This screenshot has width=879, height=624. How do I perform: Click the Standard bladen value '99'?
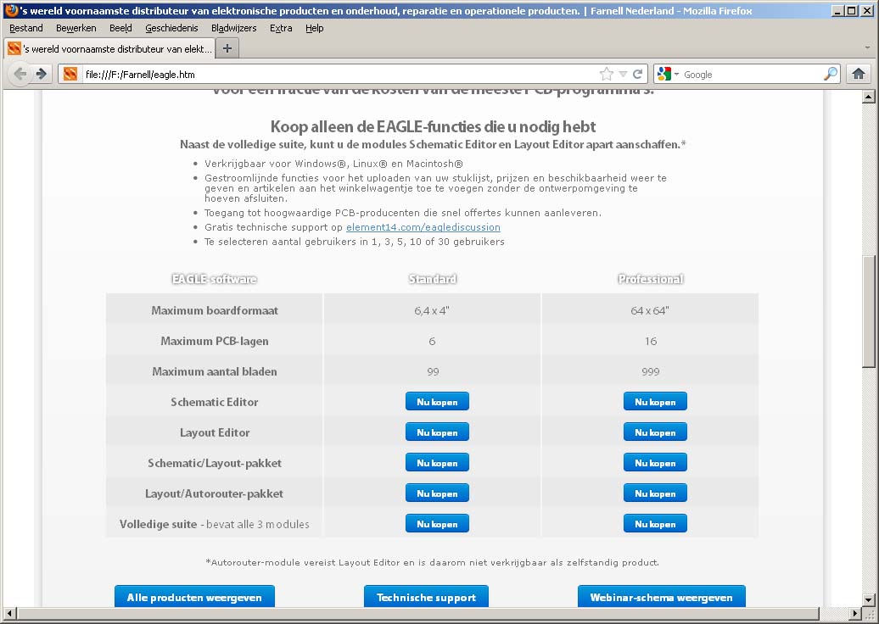(x=433, y=371)
